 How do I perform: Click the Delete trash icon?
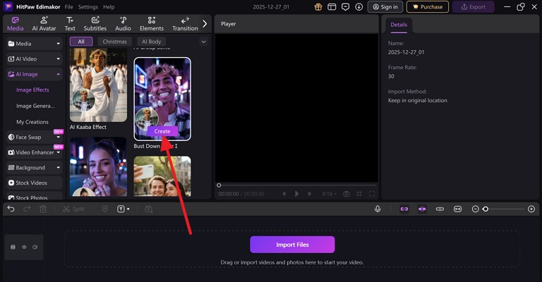43,209
